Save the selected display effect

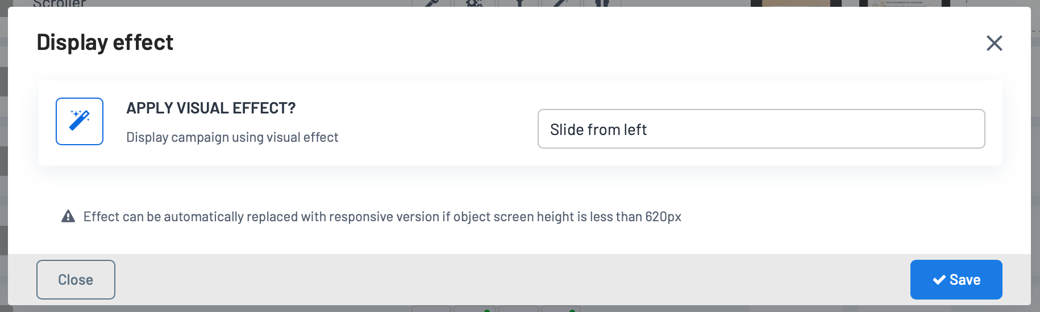point(956,280)
